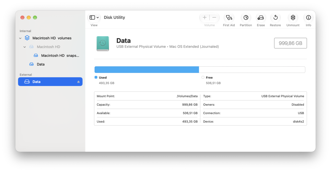Click the remove volume minus button
The width and height of the screenshot is (331, 172).
(214, 17)
